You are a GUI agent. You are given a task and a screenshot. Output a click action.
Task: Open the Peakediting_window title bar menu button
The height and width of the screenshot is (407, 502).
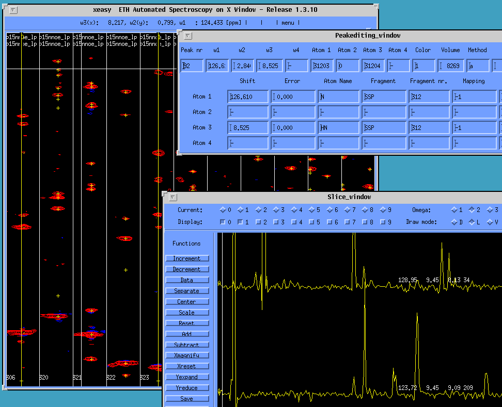click(x=188, y=36)
